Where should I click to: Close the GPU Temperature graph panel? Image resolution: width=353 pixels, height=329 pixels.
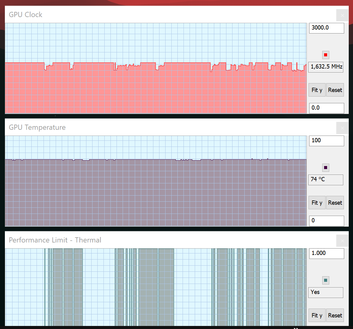[342, 128]
